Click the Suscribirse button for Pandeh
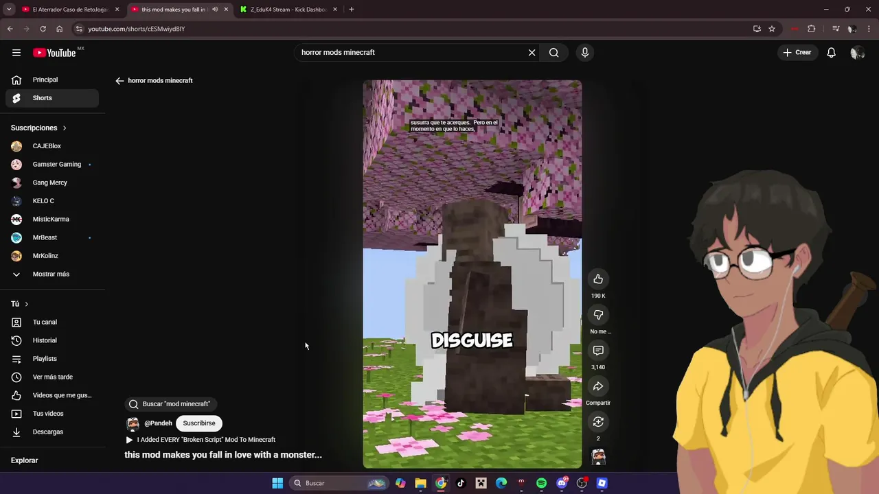 tap(199, 423)
